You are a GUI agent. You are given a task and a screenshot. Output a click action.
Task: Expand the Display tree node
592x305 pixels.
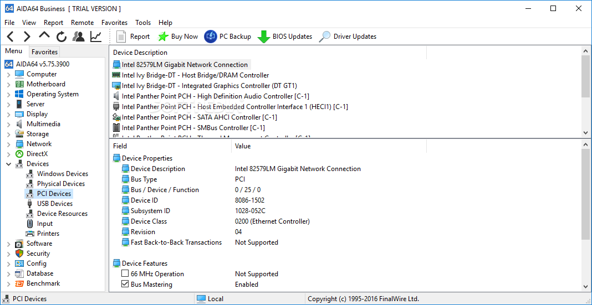[9, 114]
